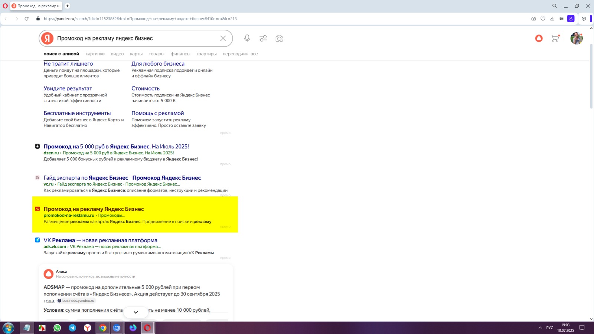Open the Alice assistant icon in header

pos(539,38)
